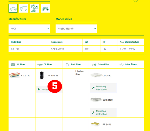The image size is (150, 131).
Task: Open the CUK 2450 cabin filter image
Action: click(96, 100)
